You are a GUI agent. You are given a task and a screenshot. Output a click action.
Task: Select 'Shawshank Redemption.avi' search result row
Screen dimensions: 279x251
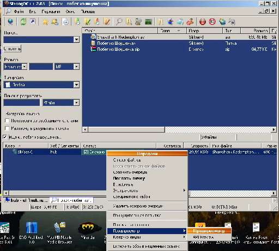pos(179,37)
